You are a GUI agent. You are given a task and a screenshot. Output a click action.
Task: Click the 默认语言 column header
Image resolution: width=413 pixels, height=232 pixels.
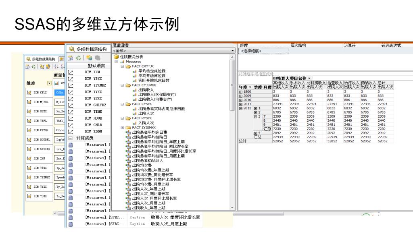[x=96, y=66]
